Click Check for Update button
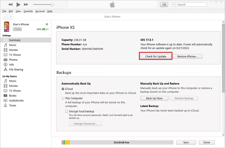Screen dimensions: 225x148 tap(156, 56)
